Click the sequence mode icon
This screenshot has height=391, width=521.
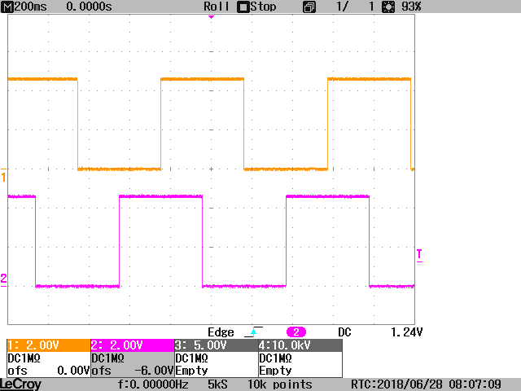(x=309, y=7)
